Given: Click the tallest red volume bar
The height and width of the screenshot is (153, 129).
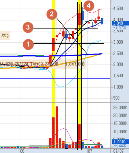Looking at the screenshot, I should (57, 127).
